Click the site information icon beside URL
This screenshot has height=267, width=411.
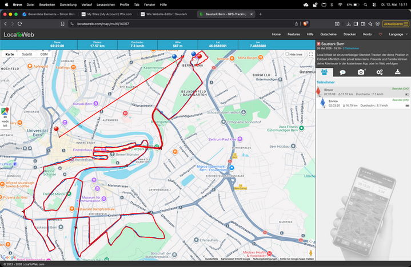(x=72, y=24)
